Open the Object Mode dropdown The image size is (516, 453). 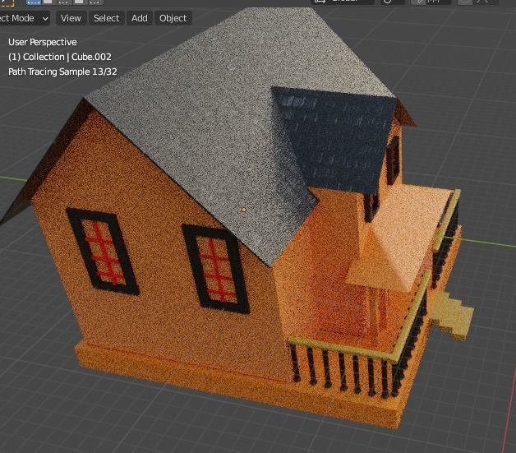(25, 18)
